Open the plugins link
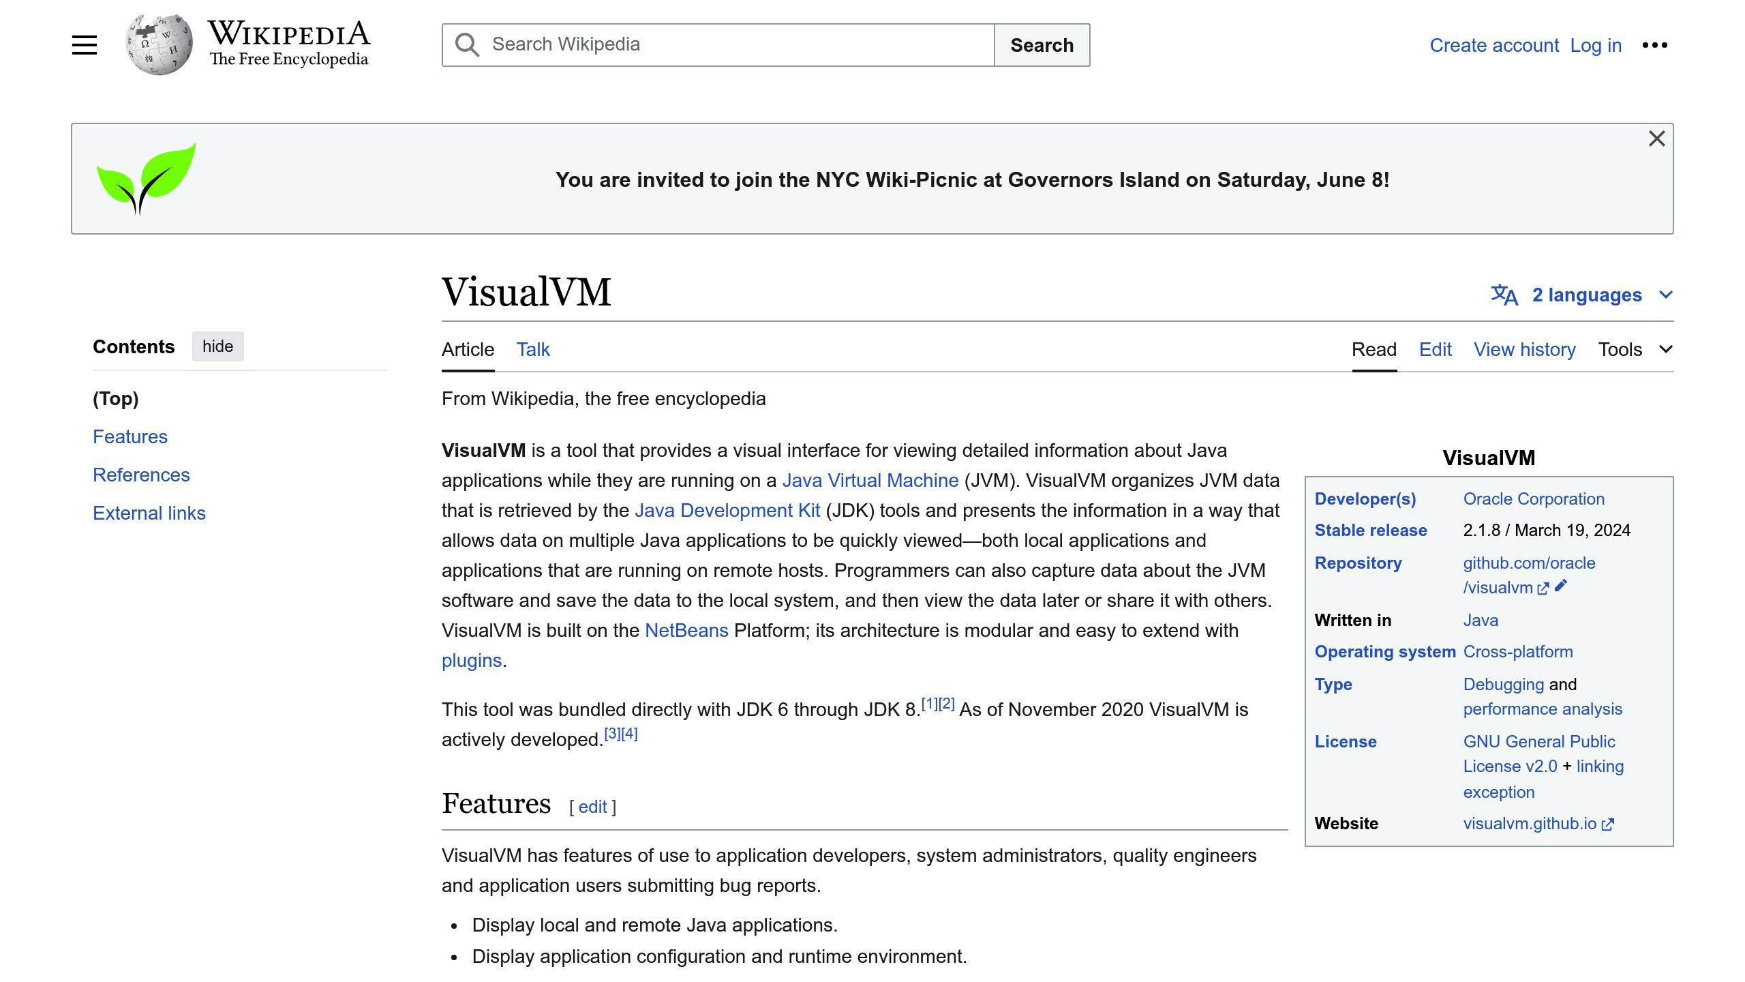Viewport: 1745px width, 982px height. pos(472,660)
